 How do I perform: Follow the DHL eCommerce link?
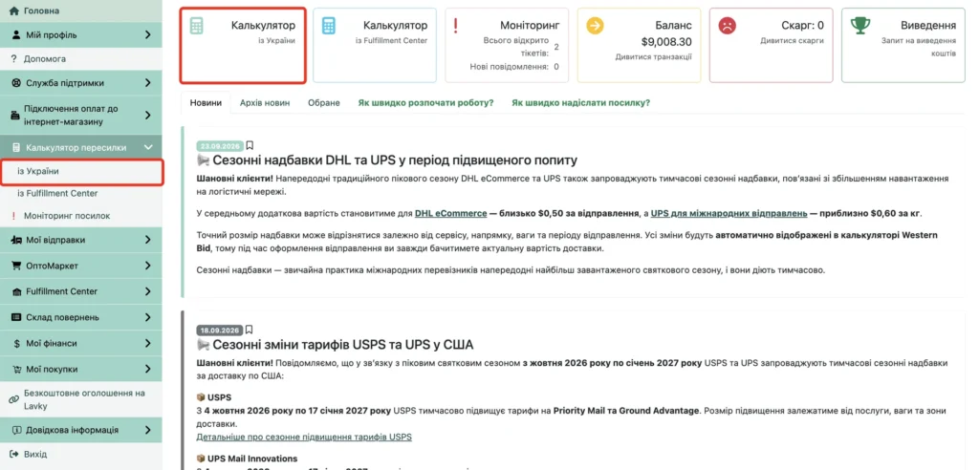[451, 213]
